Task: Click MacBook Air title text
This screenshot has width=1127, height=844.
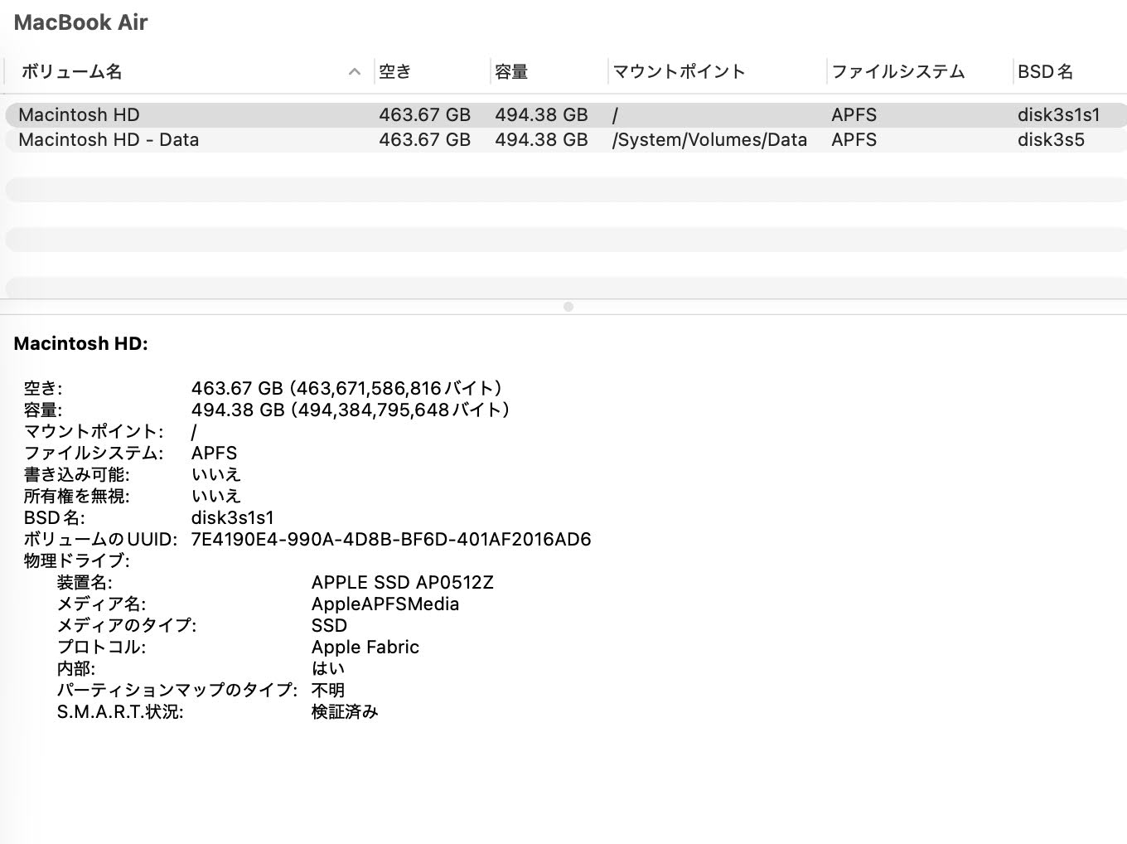Action: click(80, 22)
